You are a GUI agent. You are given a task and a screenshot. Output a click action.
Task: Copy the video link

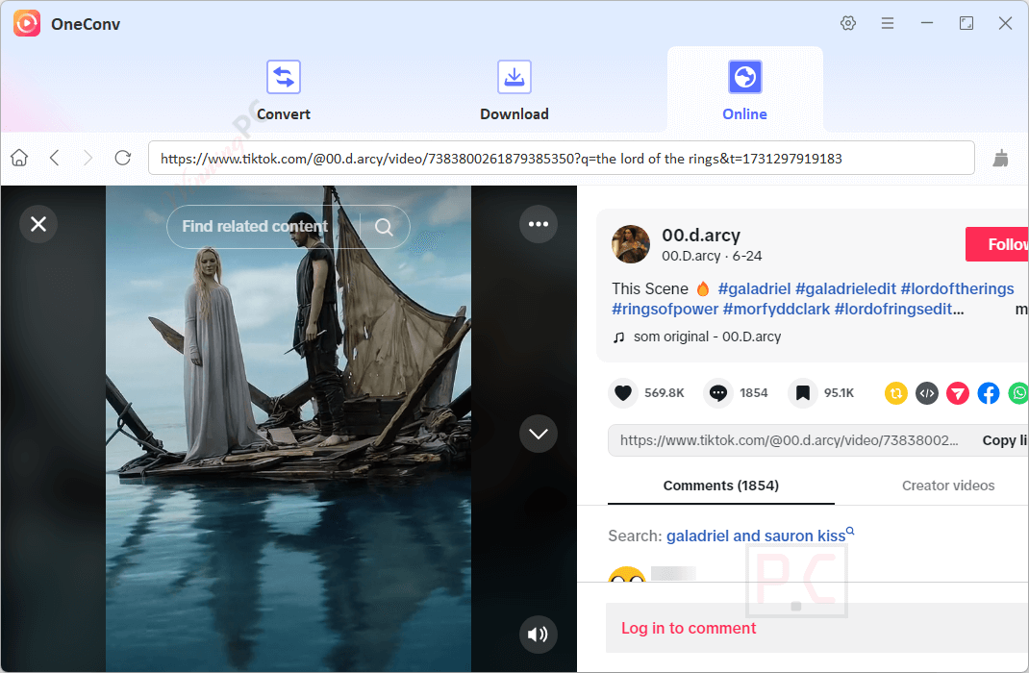(x=1005, y=440)
